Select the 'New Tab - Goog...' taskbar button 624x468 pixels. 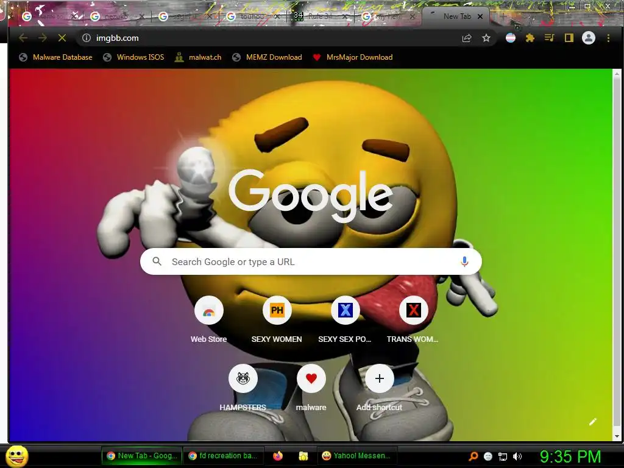142,456
